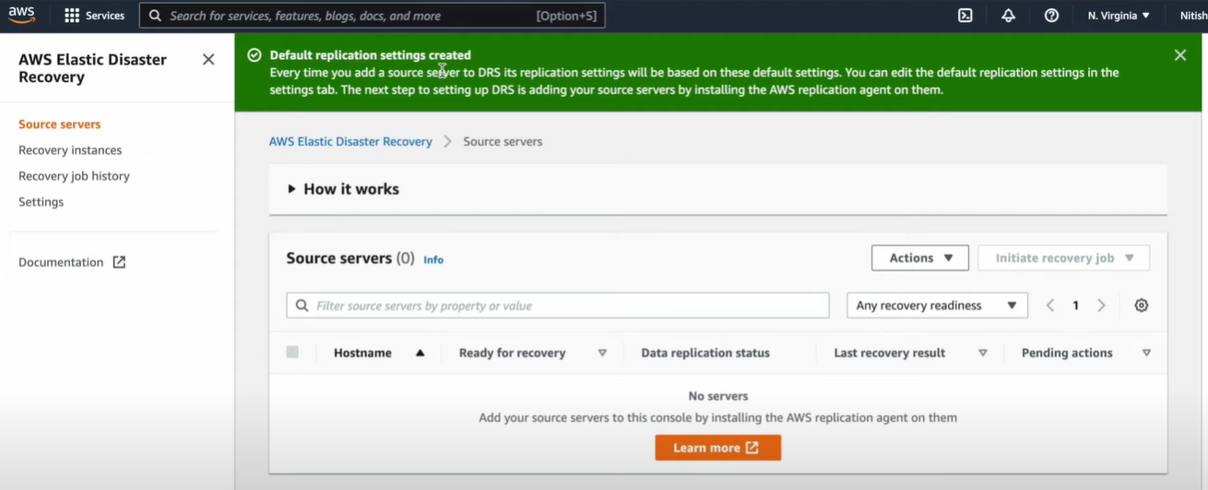Click the No servers message
Image resolution: width=1208 pixels, height=490 pixels.
click(718, 396)
